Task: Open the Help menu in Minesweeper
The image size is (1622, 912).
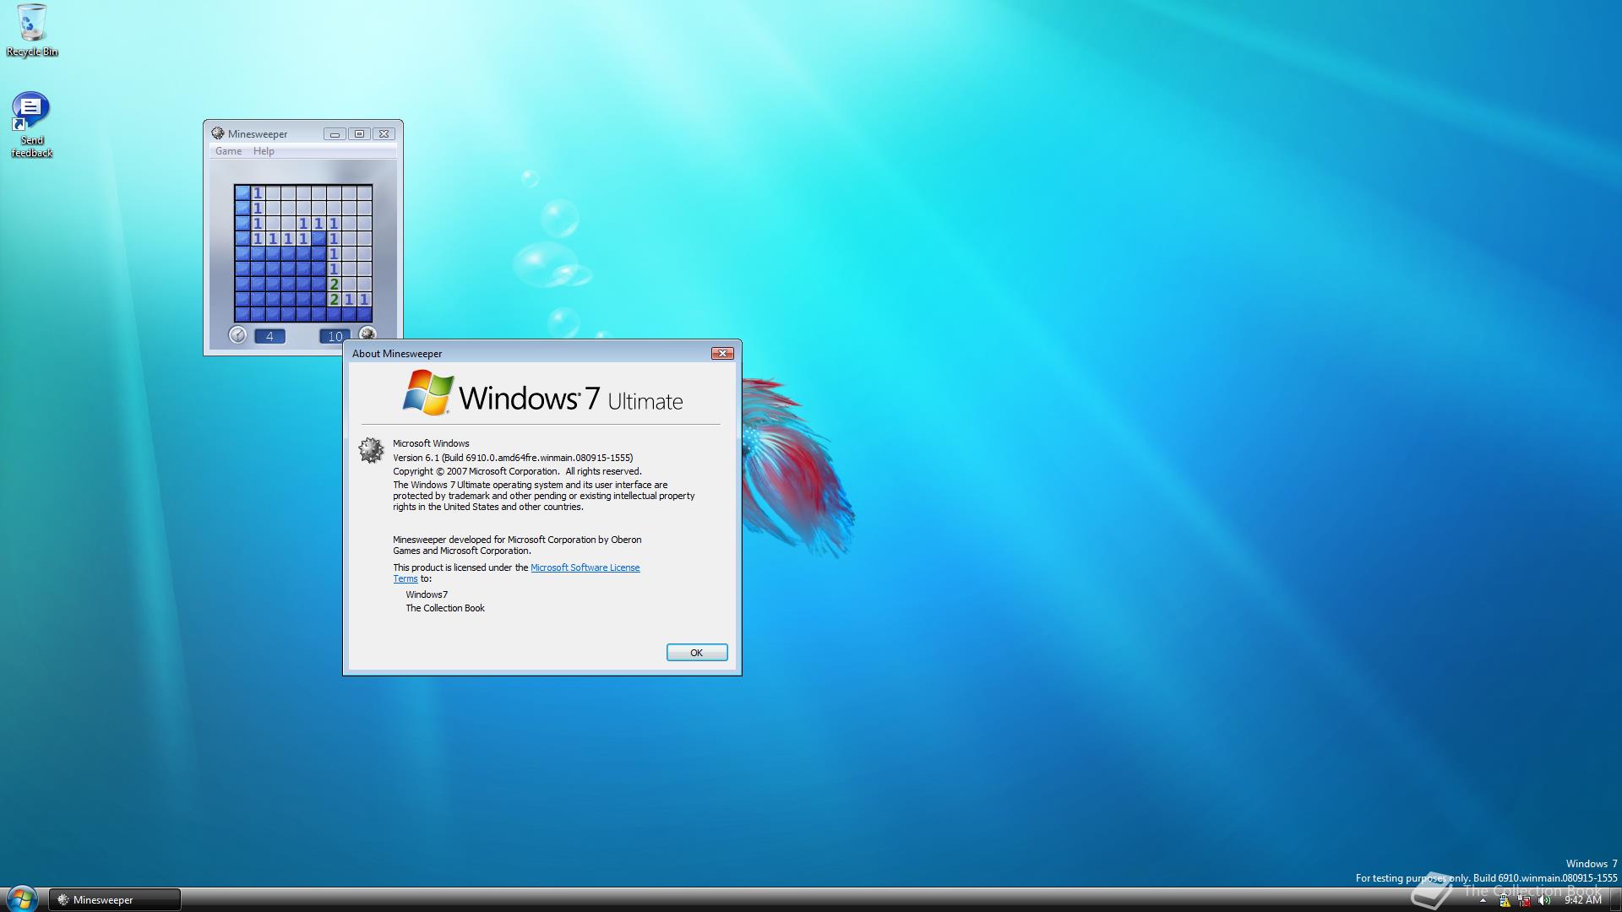Action: point(264,151)
